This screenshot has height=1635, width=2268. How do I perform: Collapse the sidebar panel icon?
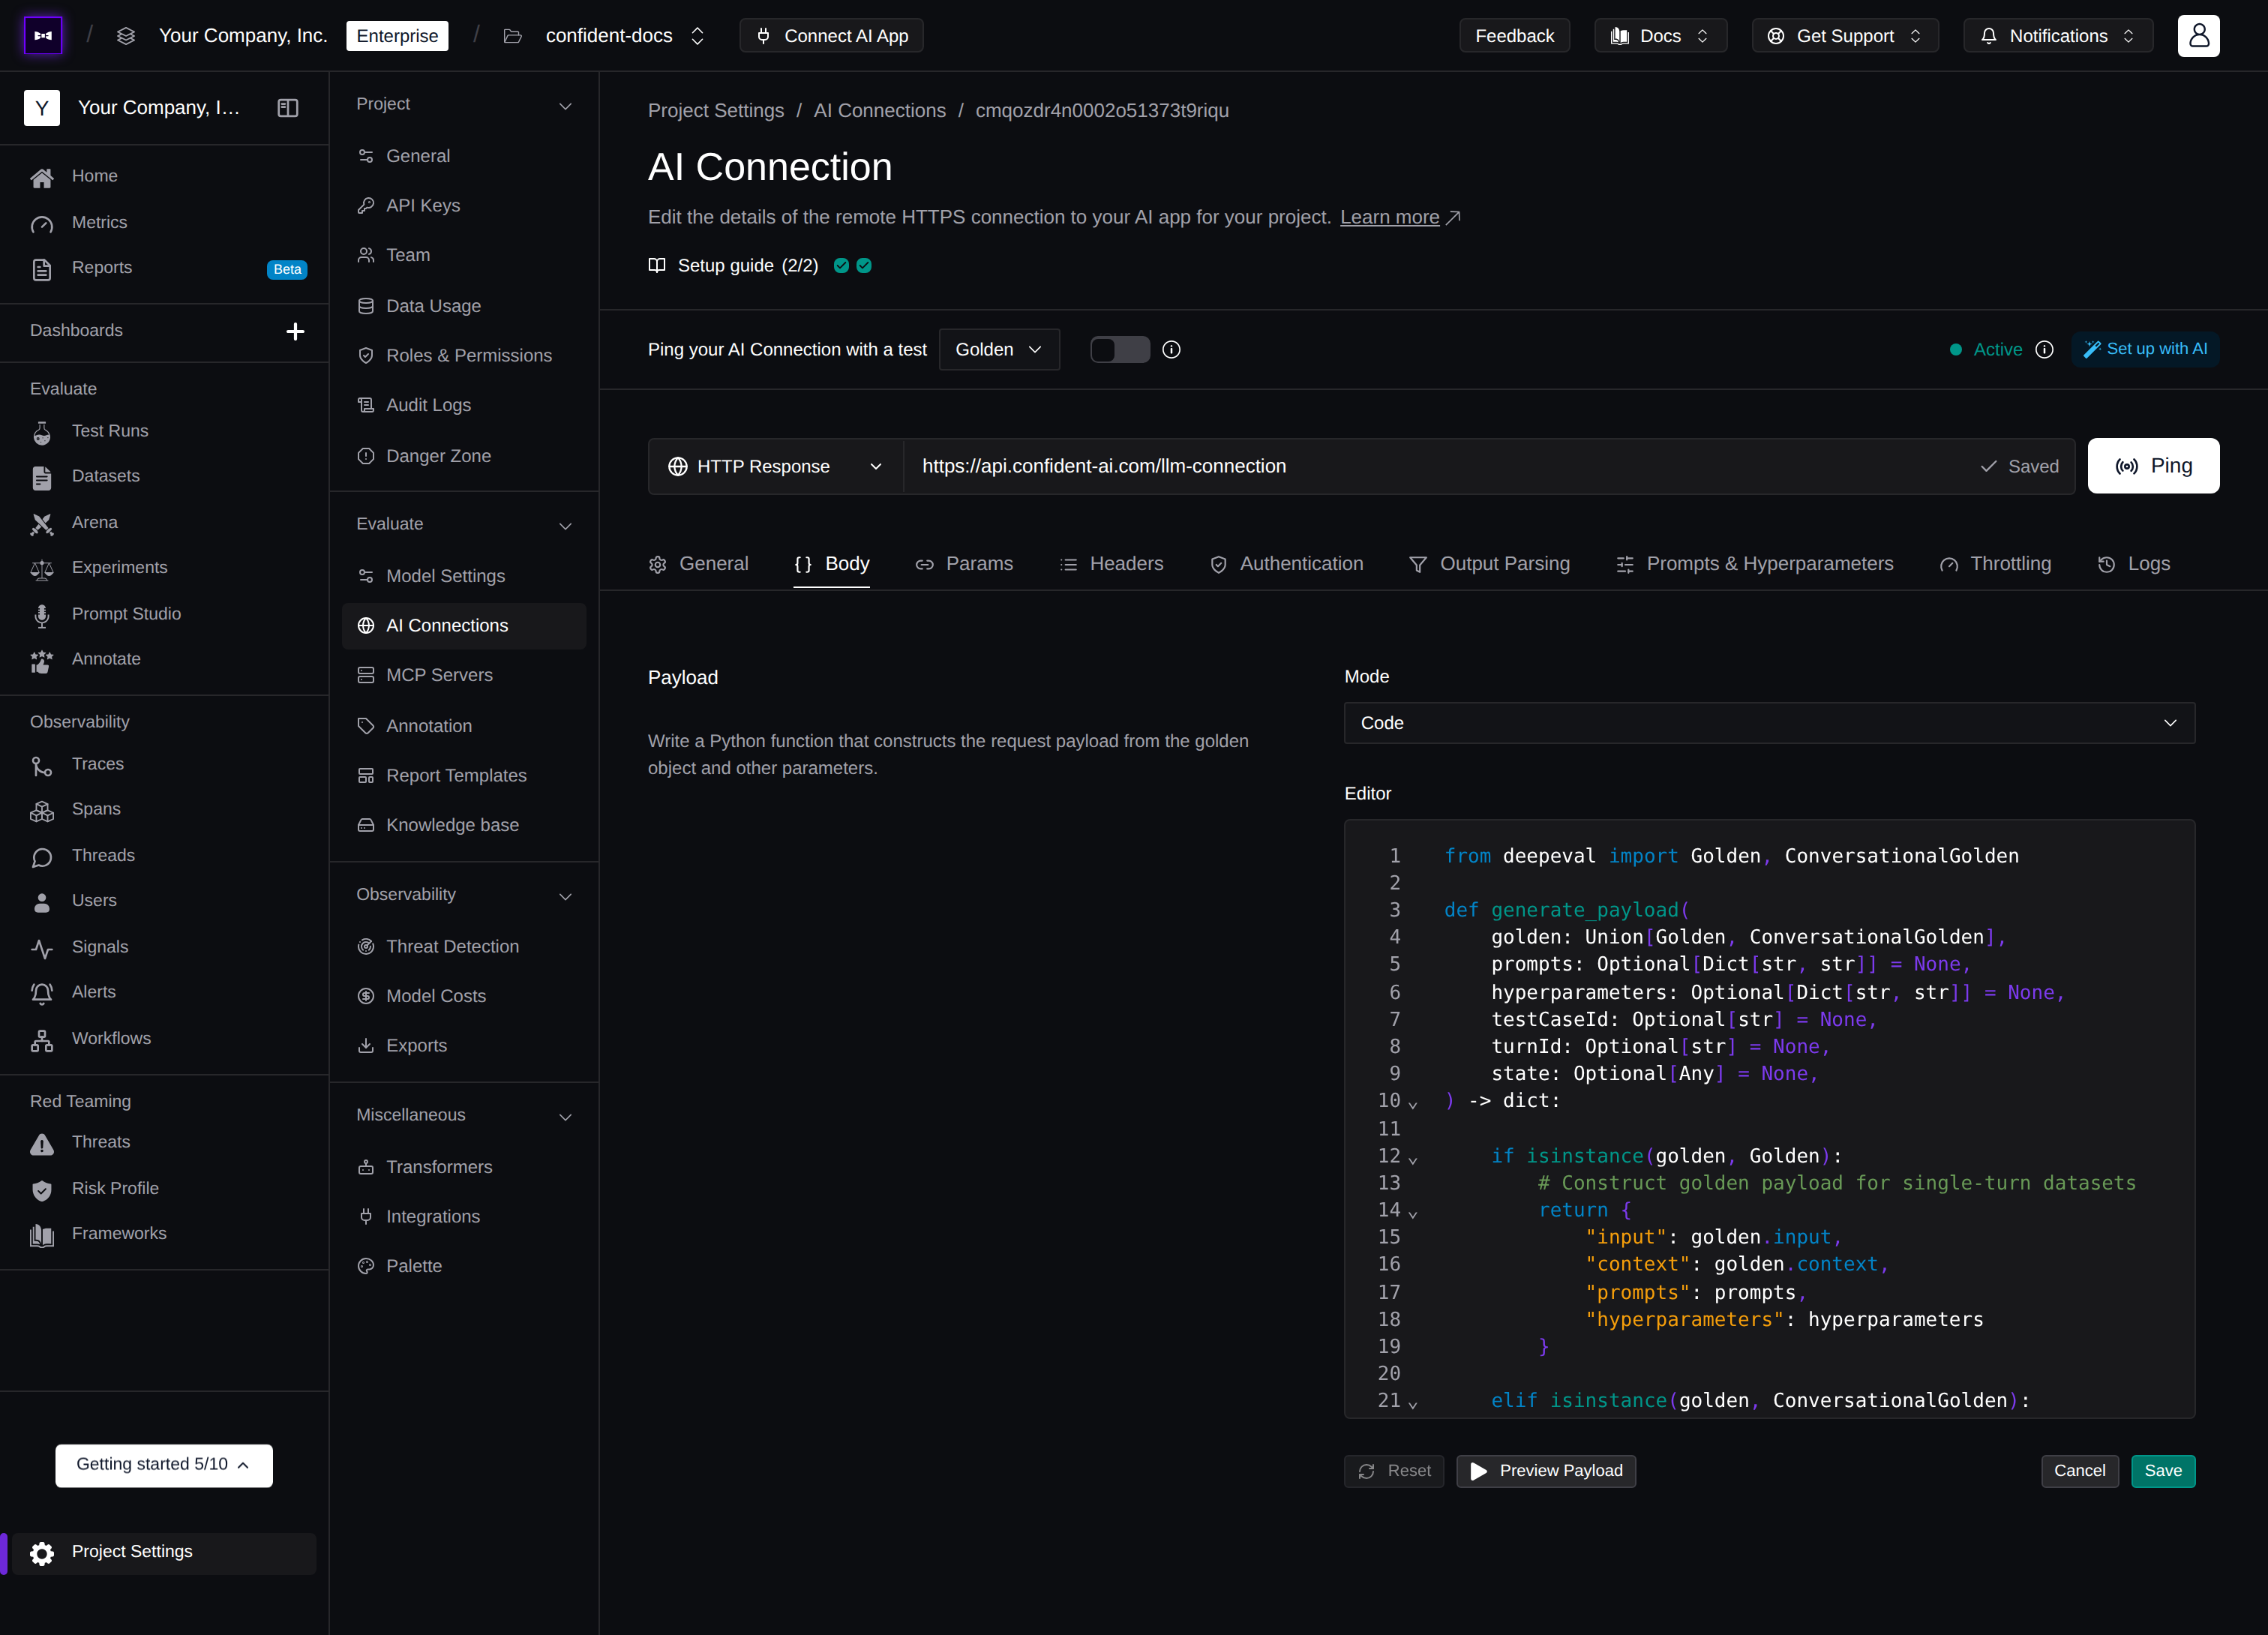288,108
